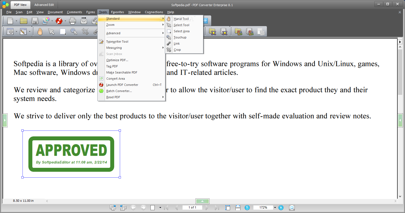Click Launch PDF Converter entry
405x213 pixels.
[x=131, y=85]
